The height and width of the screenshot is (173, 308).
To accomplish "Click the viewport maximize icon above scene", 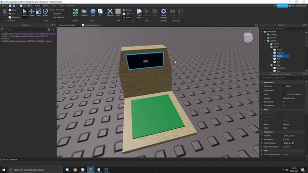I will pyautogui.click(x=257, y=25).
